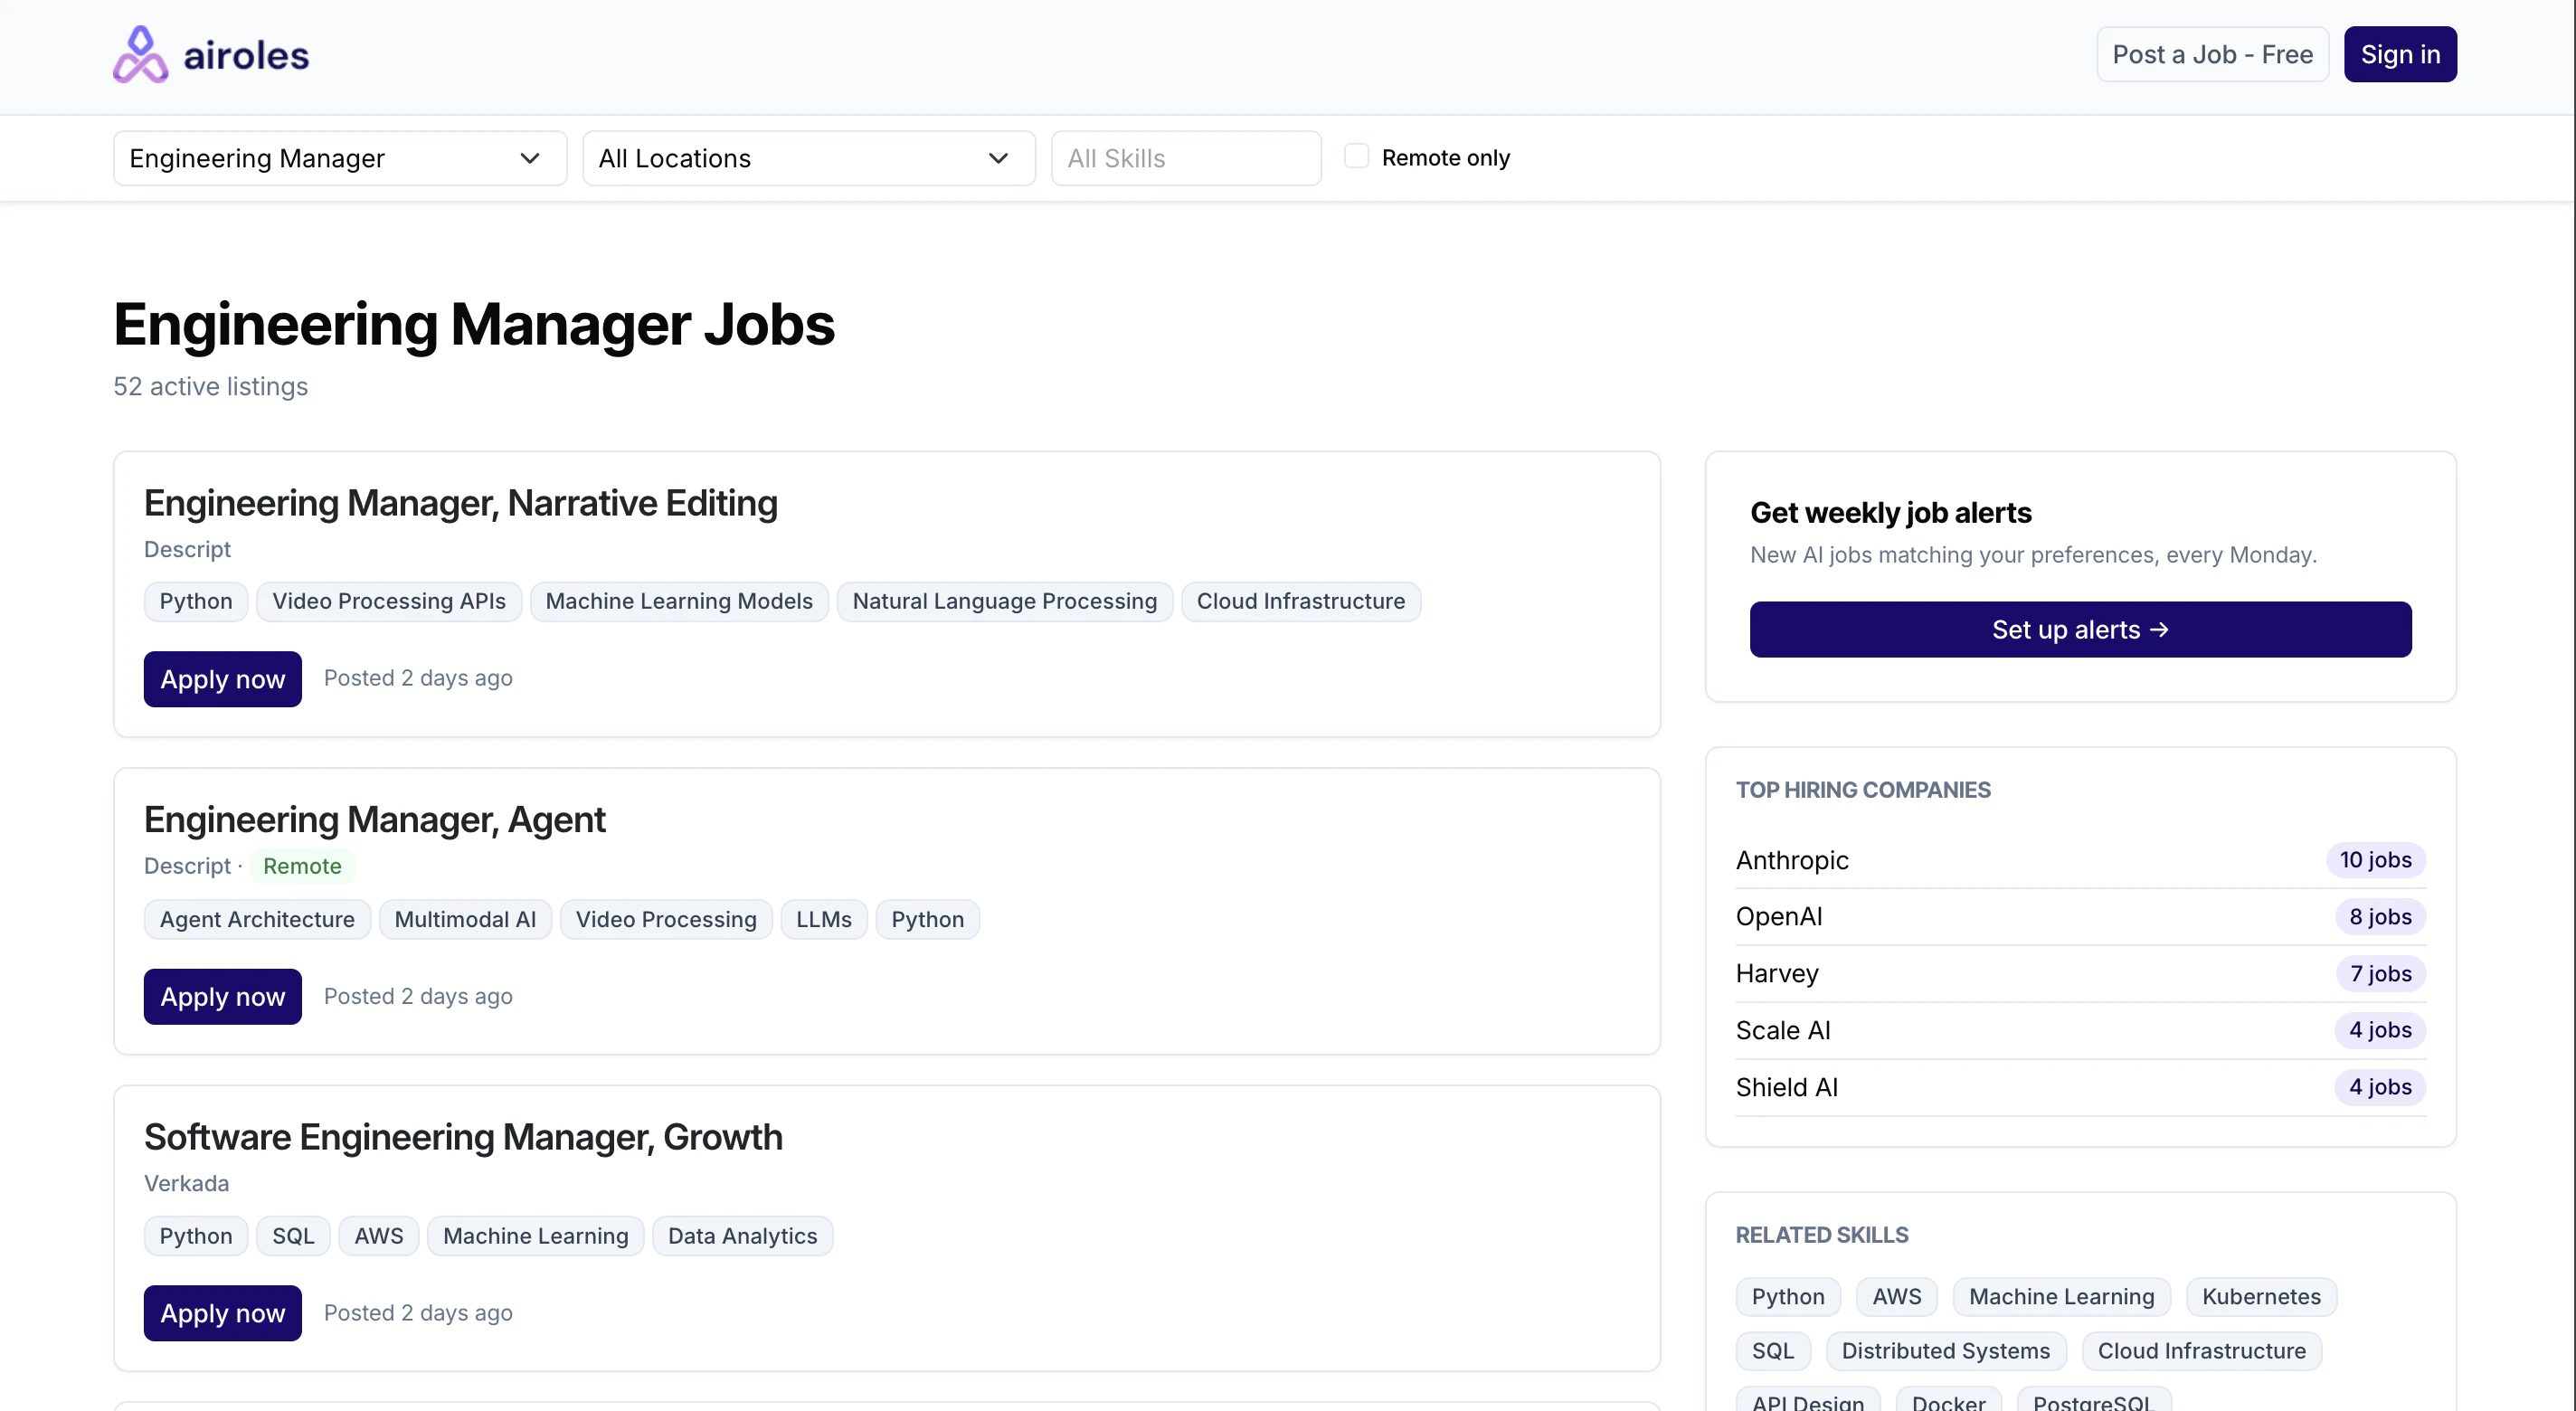Click the Remote tag on Agent job
This screenshot has height=1411, width=2576.
tap(302, 866)
